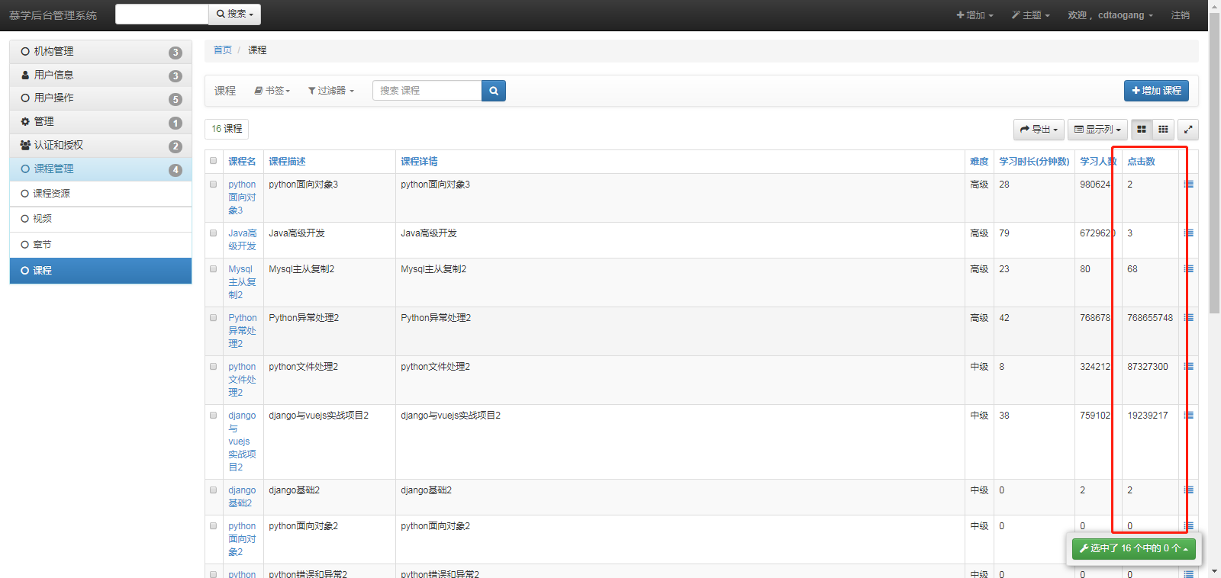Sort by 课程详情 column header

419,162
